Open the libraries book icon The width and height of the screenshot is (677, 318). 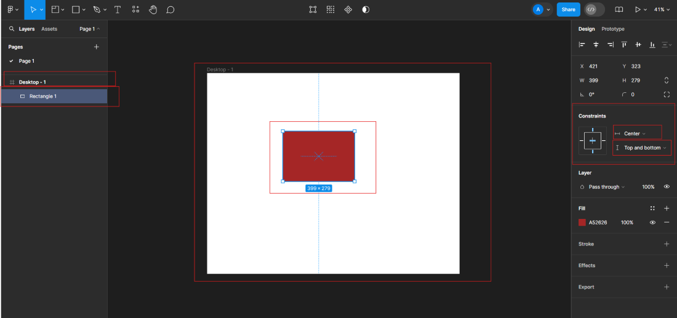click(619, 9)
